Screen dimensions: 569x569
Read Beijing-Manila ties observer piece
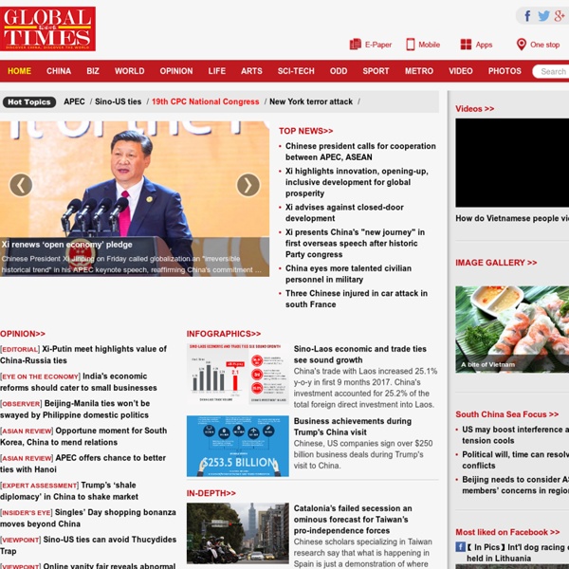[x=75, y=409]
